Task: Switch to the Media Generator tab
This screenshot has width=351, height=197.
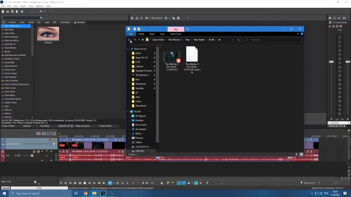Action: pos(83,126)
